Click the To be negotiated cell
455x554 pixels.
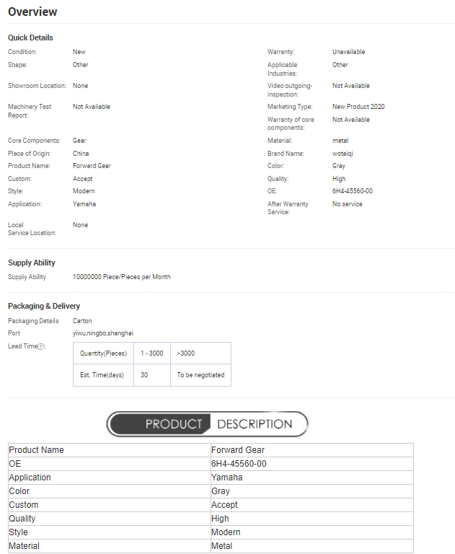[x=200, y=375]
